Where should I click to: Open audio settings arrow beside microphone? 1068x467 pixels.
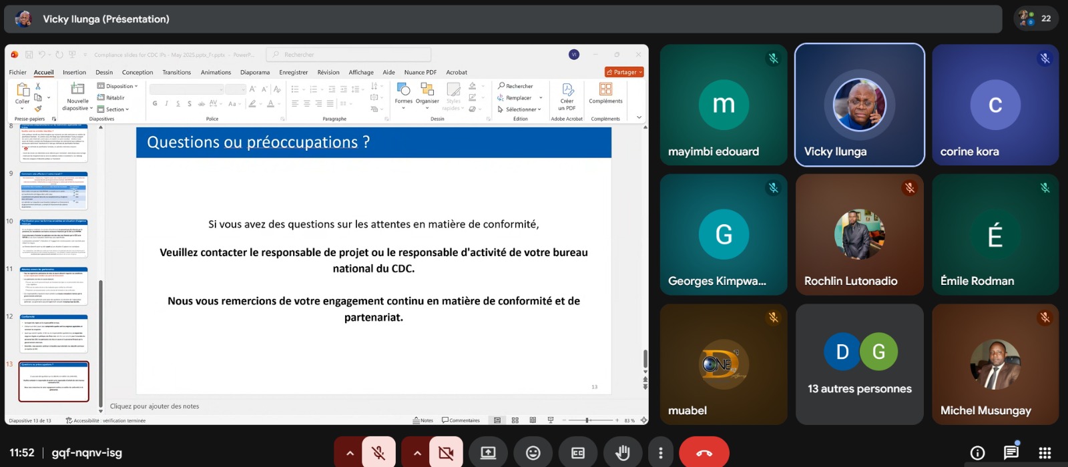click(x=350, y=453)
